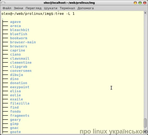Click the find directory entry

(14, 107)
